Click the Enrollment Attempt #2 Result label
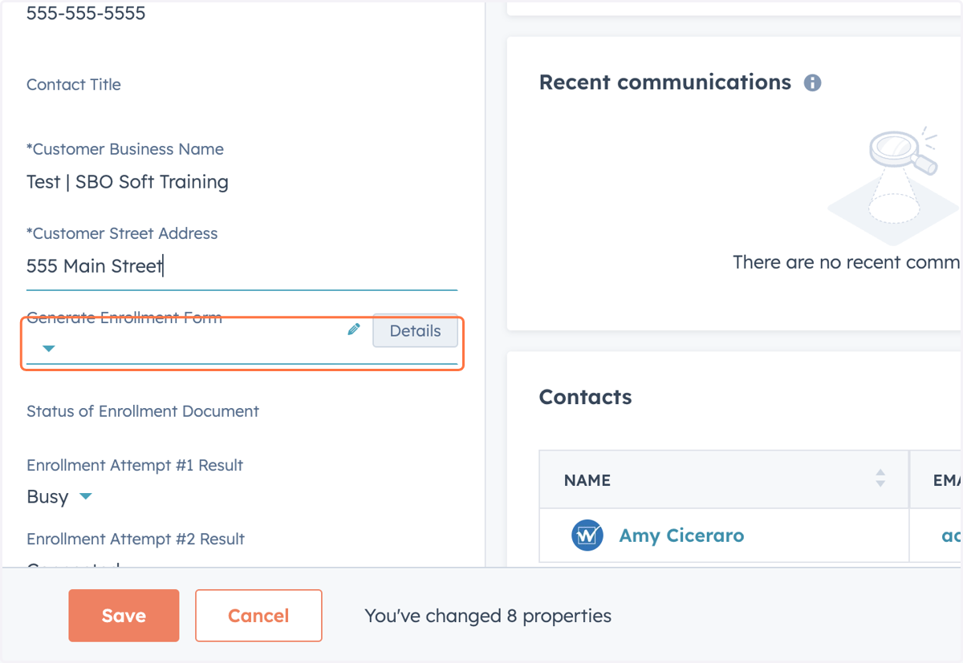This screenshot has width=963, height=663. [136, 539]
